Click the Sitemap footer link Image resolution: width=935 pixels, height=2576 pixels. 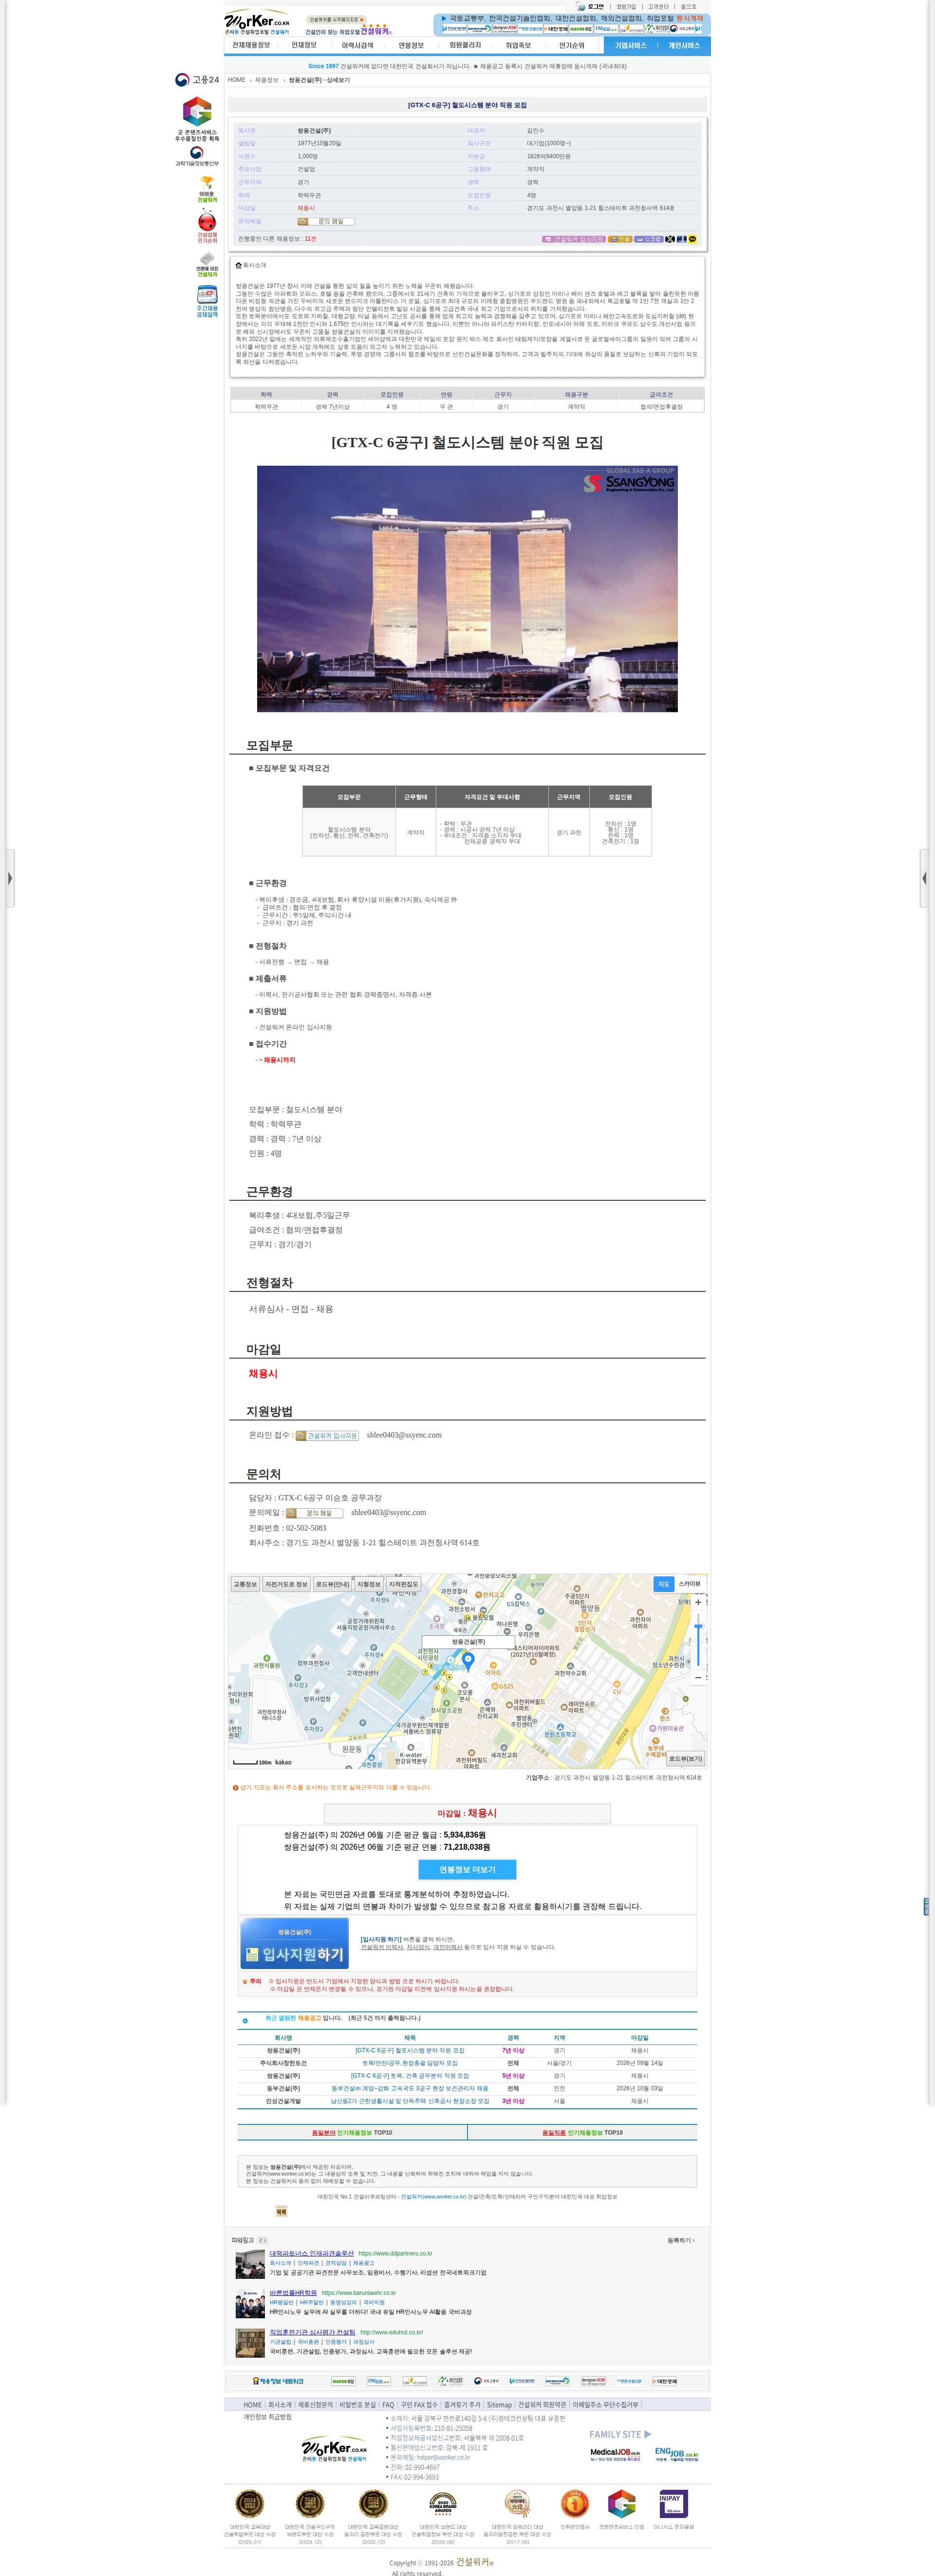point(499,2405)
